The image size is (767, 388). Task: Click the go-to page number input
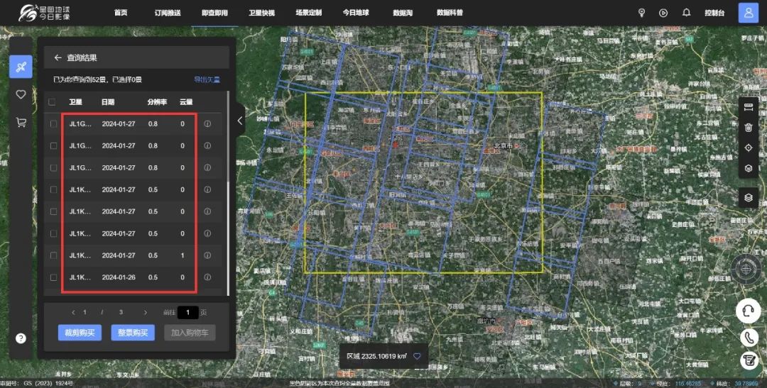(x=187, y=312)
